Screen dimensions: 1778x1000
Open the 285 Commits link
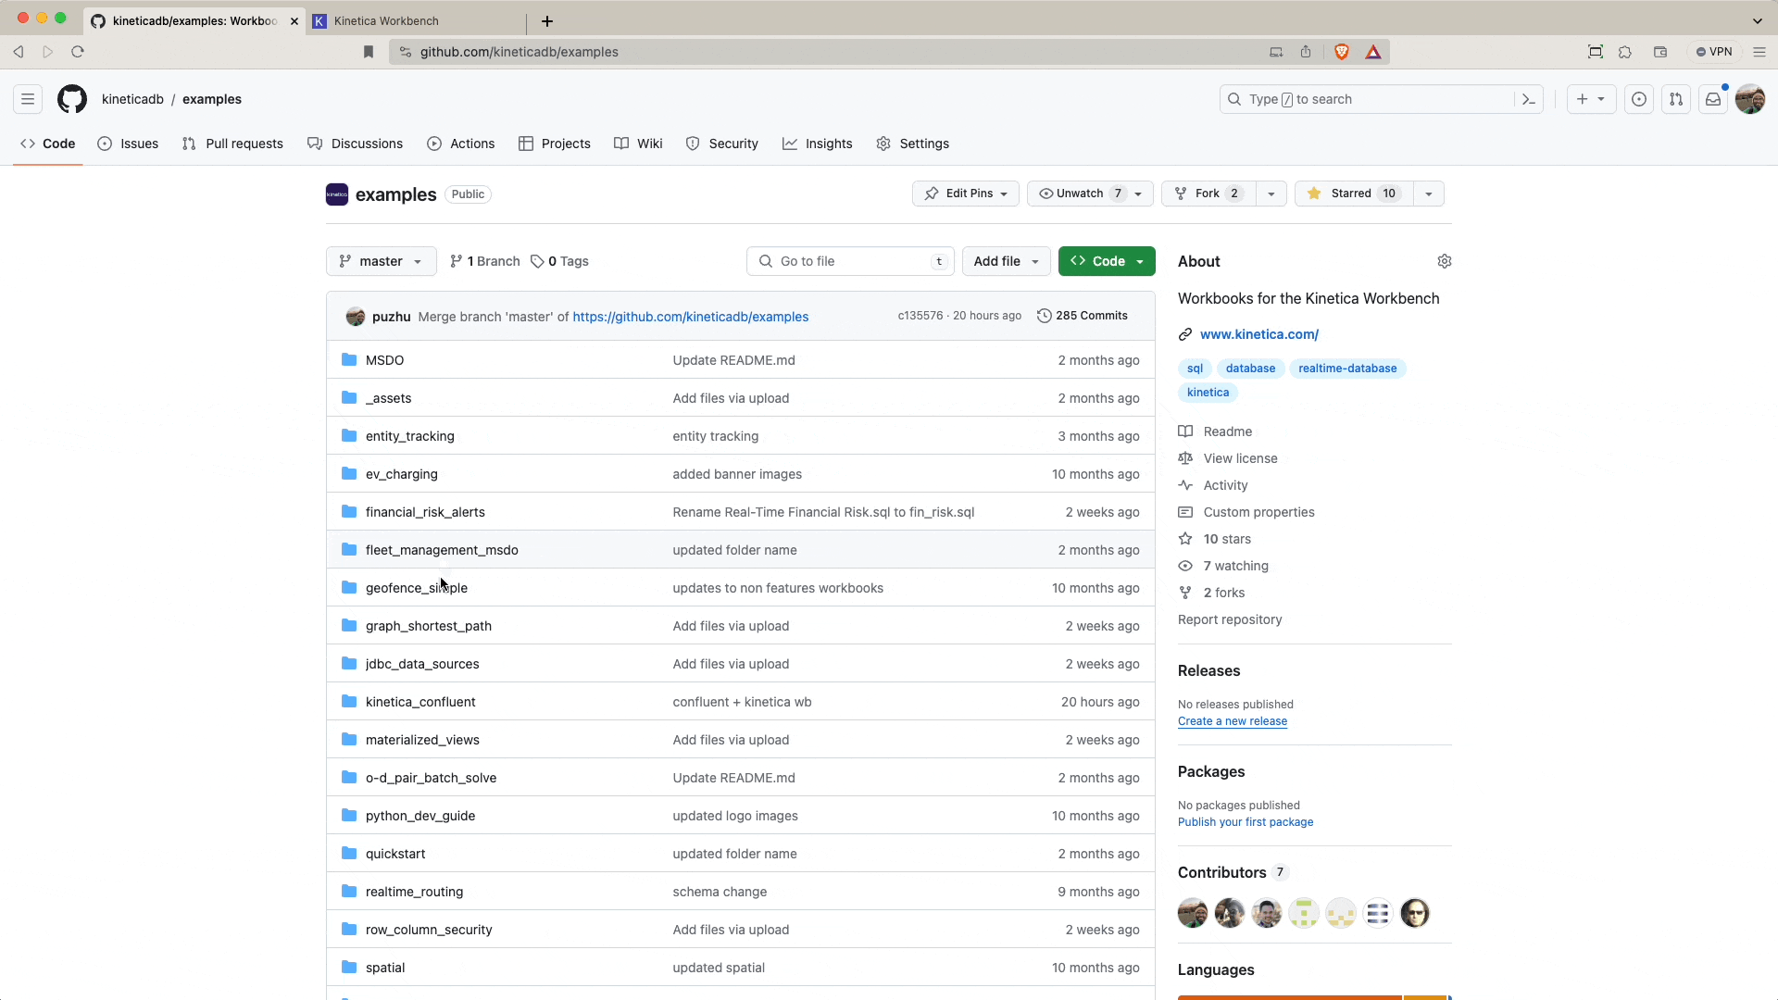1082,316
